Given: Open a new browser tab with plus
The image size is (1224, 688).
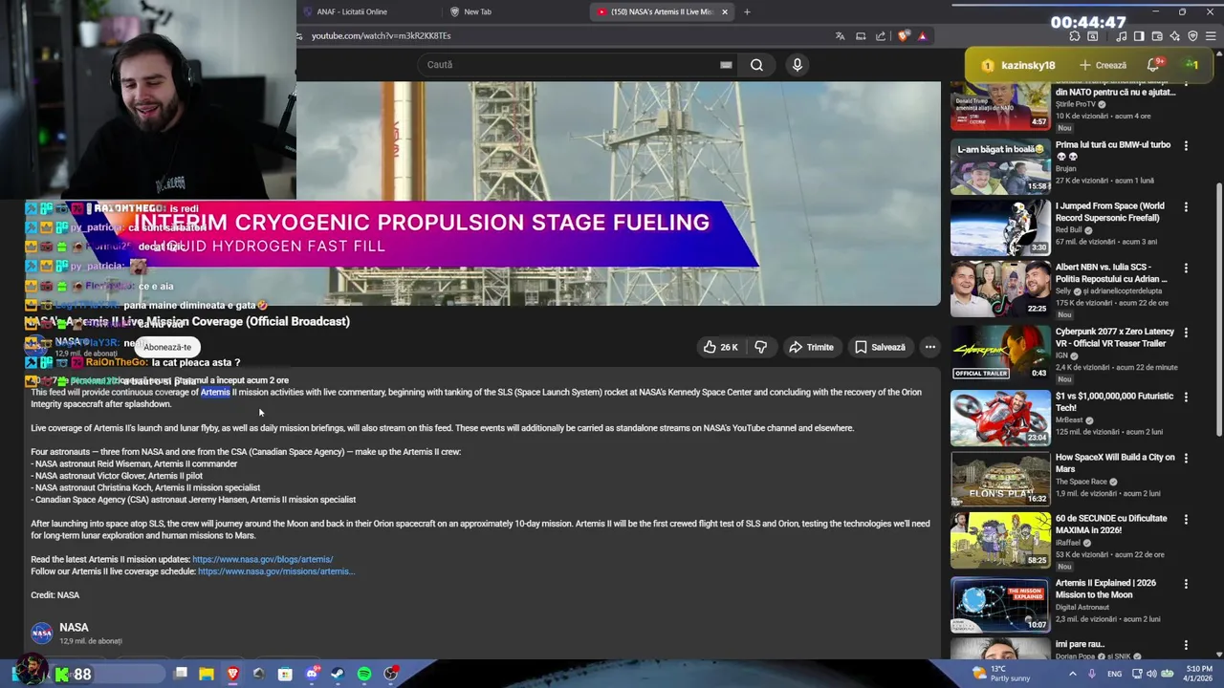Looking at the screenshot, I should click(x=747, y=11).
